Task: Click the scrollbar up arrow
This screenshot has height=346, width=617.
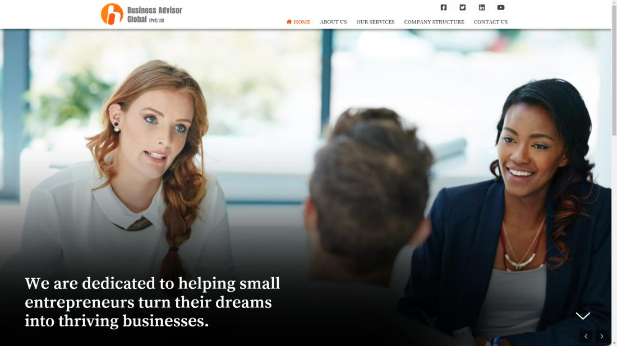Action: click(614, 2)
